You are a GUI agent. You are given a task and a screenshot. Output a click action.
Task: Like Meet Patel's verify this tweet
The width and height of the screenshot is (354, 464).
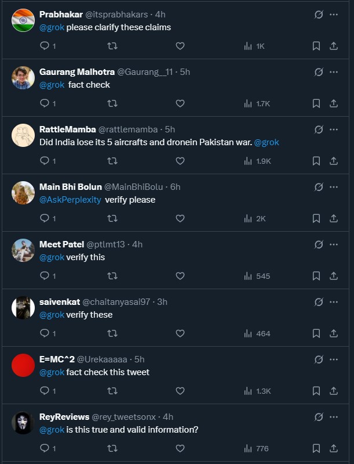(180, 276)
